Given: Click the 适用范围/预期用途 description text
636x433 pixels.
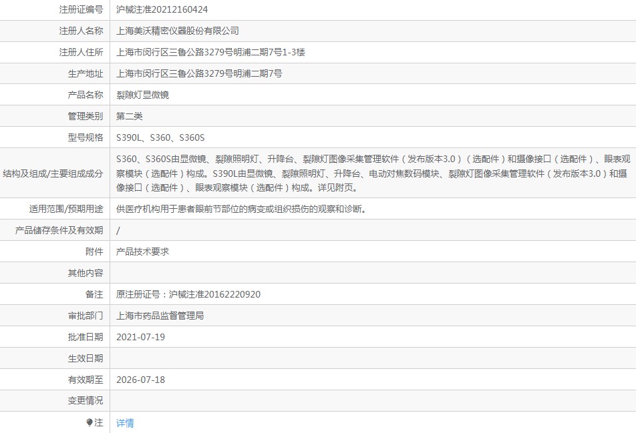Looking at the screenshot, I should coord(241,209).
